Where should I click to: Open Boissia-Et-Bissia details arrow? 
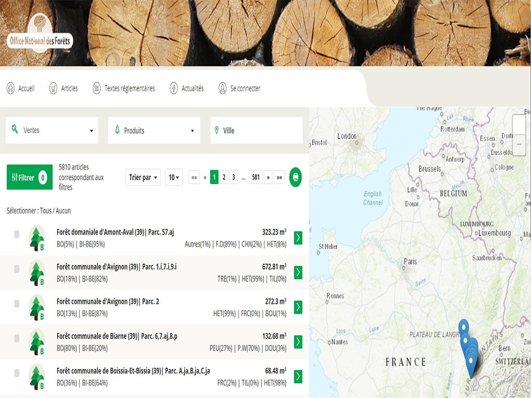tap(298, 376)
